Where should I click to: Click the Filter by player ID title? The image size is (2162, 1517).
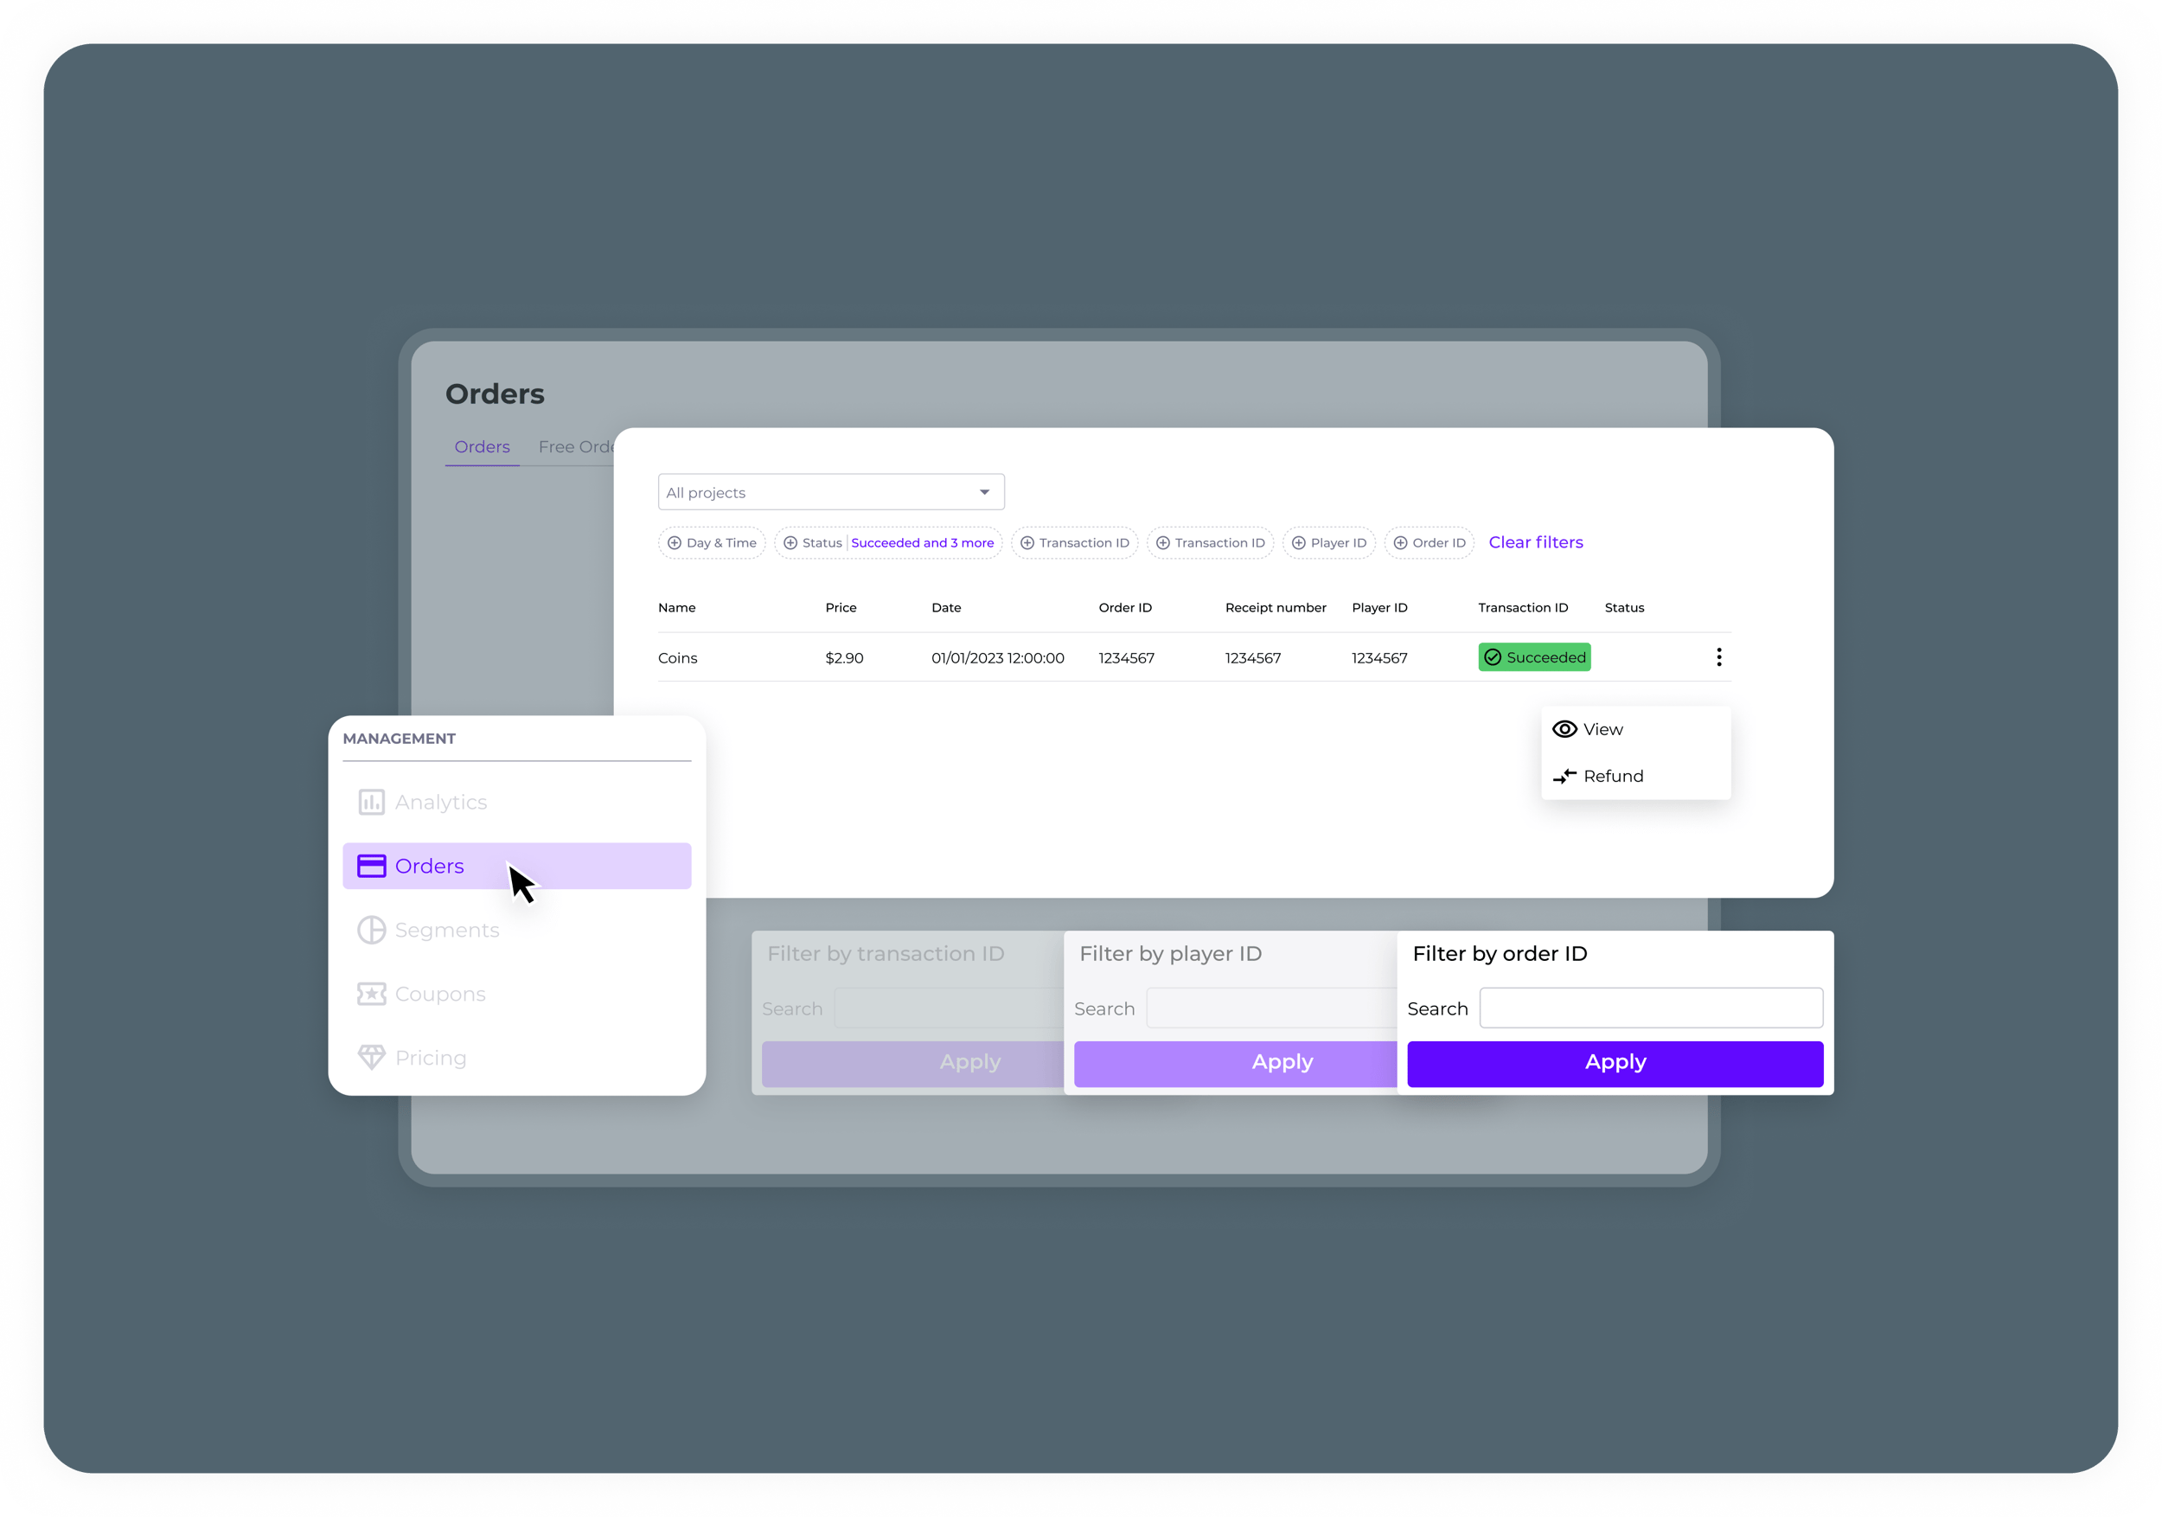[1170, 955]
